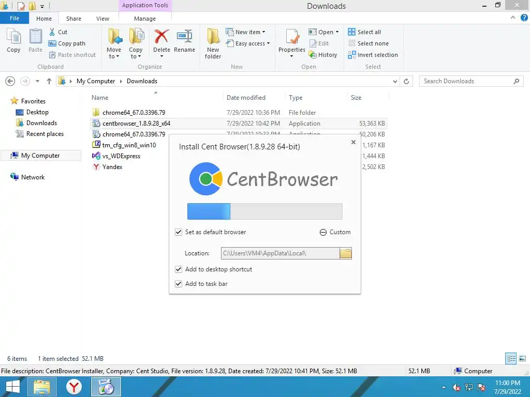Switch to the Home ribbon tab
The image size is (530, 397).
(44, 19)
